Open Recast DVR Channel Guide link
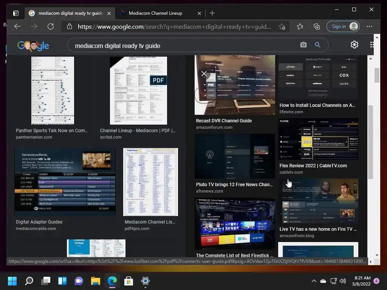 pyautogui.click(x=224, y=120)
